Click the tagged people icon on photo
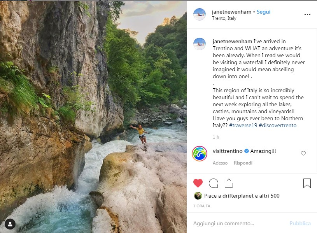Screen dimensions: 317x233 tap(10, 224)
